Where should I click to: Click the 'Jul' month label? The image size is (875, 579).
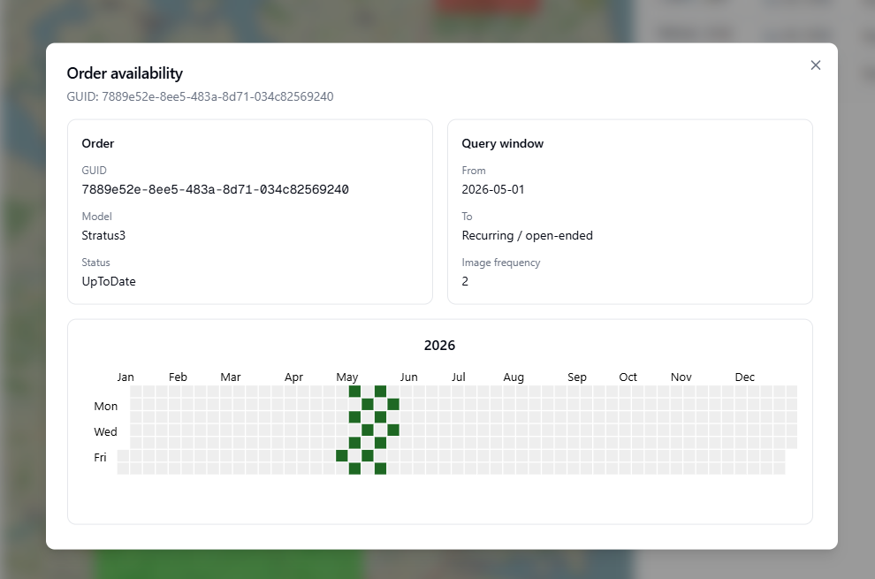click(x=458, y=377)
